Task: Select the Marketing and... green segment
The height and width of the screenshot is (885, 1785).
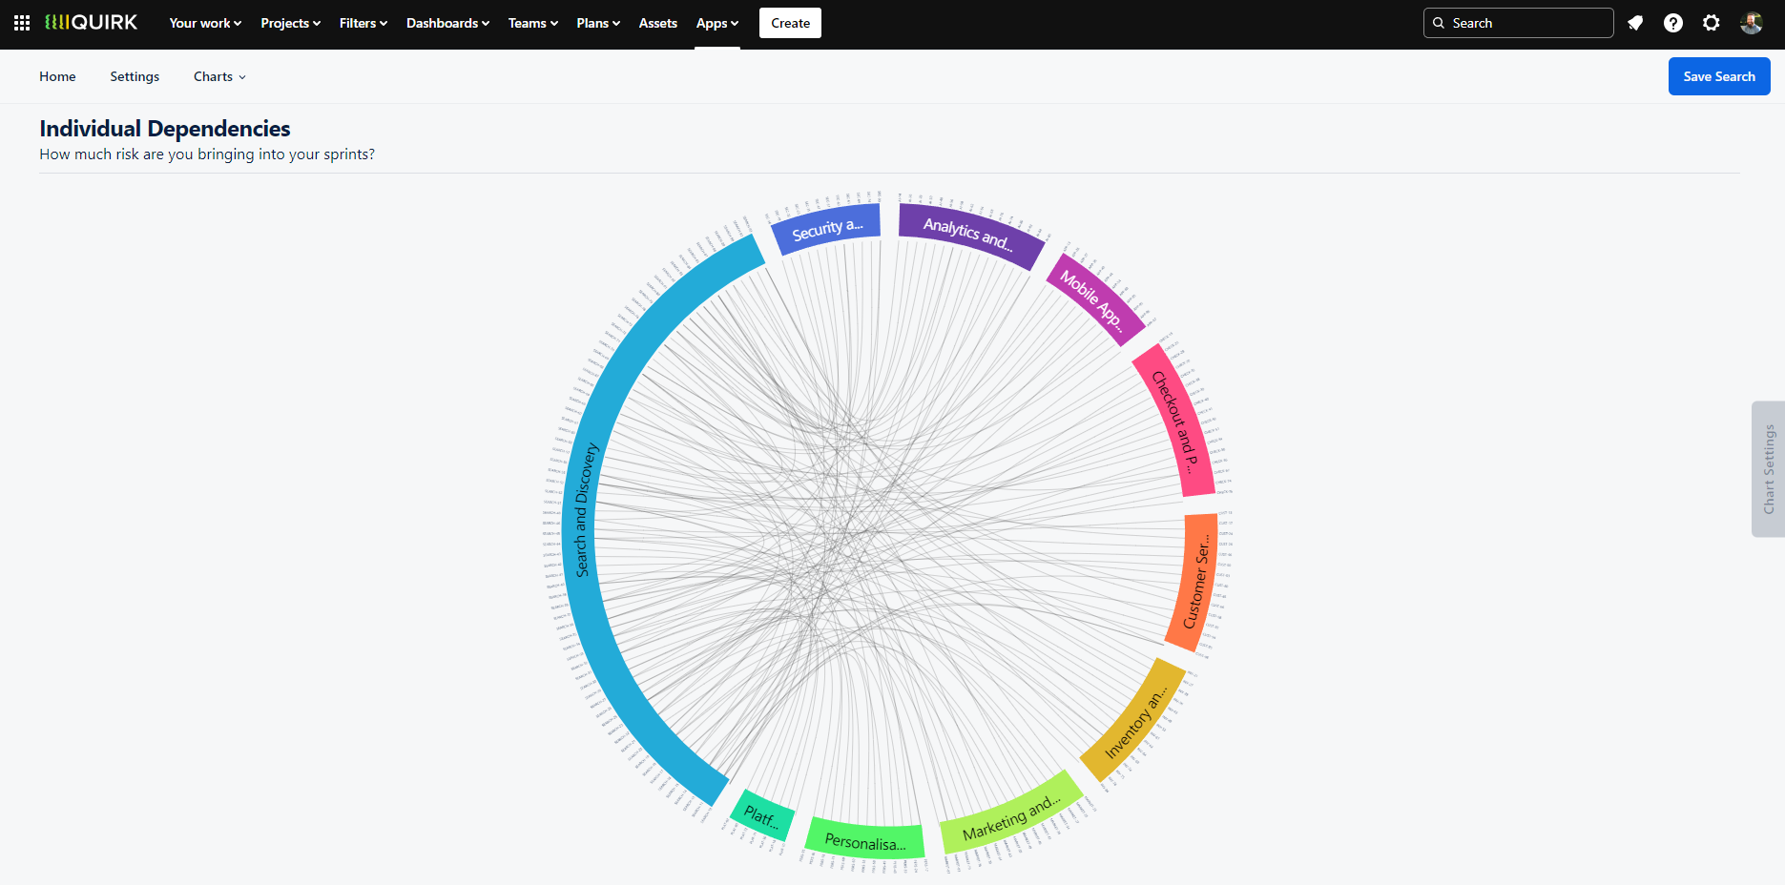Action: pos(1011,817)
